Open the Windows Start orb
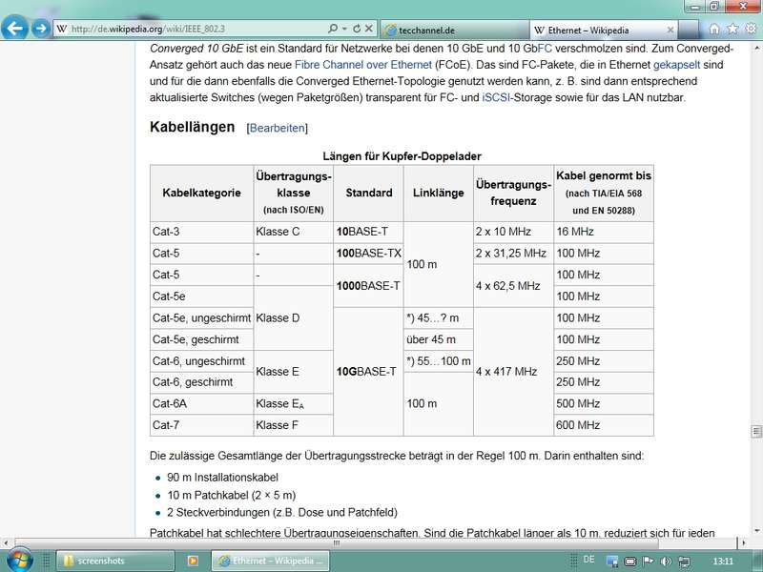This screenshot has height=572, width=763. tap(18, 561)
